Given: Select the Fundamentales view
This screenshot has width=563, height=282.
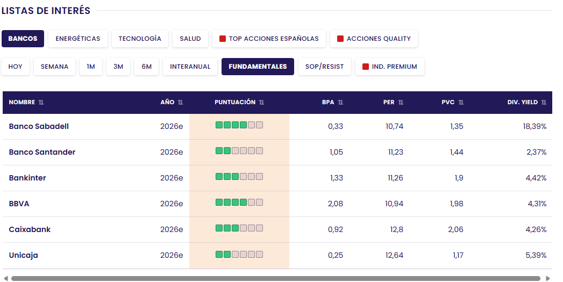Looking at the screenshot, I should [x=258, y=67].
